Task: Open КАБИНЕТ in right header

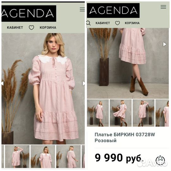Action: (103, 23)
